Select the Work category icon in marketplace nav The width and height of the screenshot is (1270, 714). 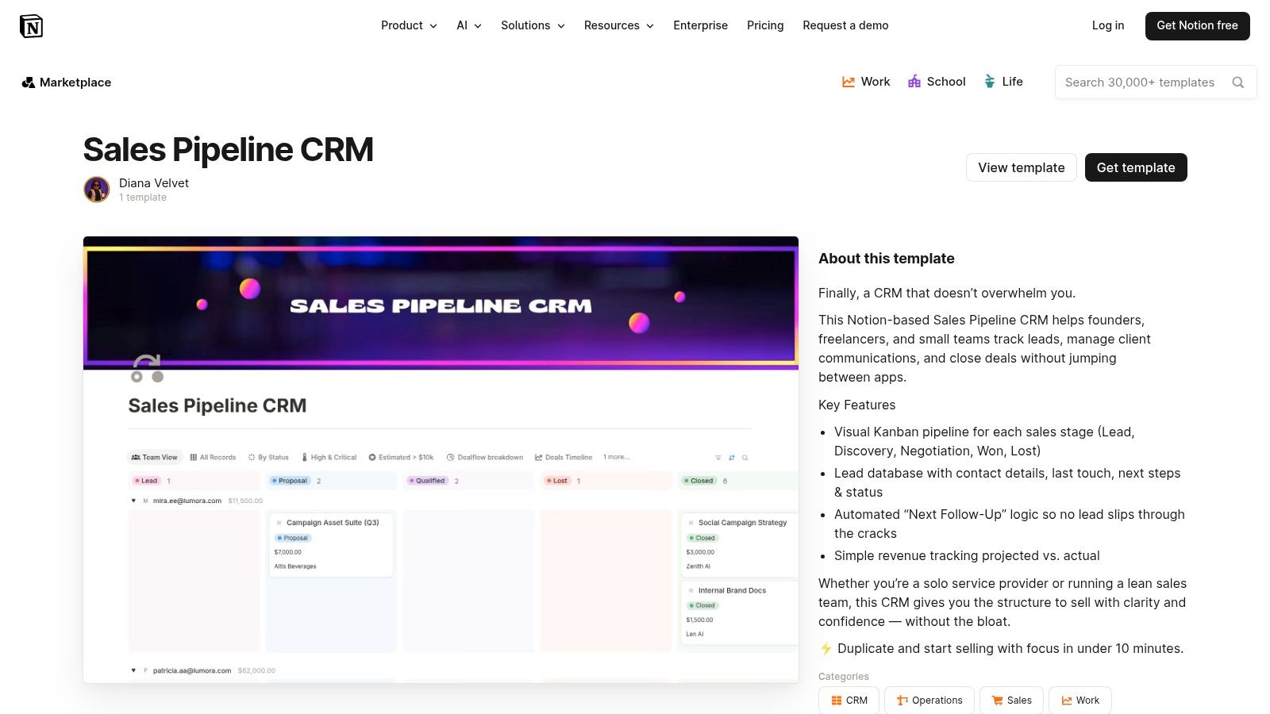(849, 81)
